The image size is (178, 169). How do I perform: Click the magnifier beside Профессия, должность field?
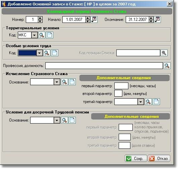(x=167, y=66)
